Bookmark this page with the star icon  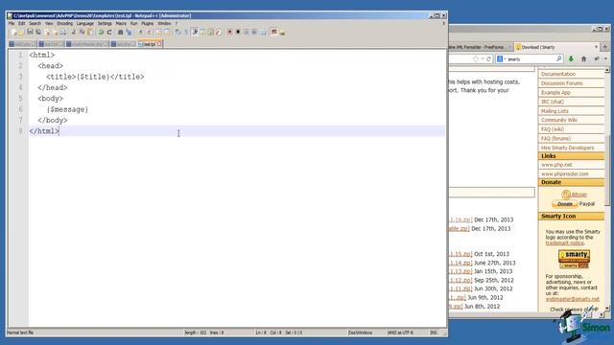click(x=476, y=59)
